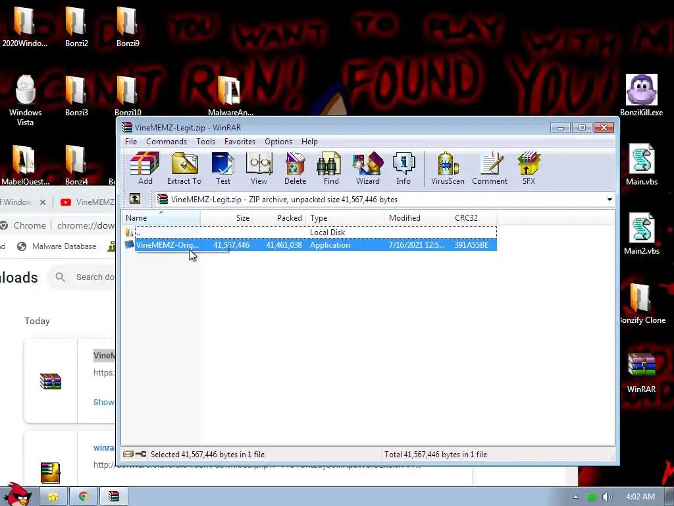This screenshot has width=674, height=506.
Task: Select the VineMEMZ-Orig... file row
Action: pos(311,245)
